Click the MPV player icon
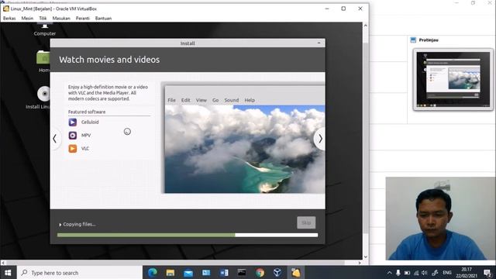This screenshot has width=496, height=279. point(72,136)
